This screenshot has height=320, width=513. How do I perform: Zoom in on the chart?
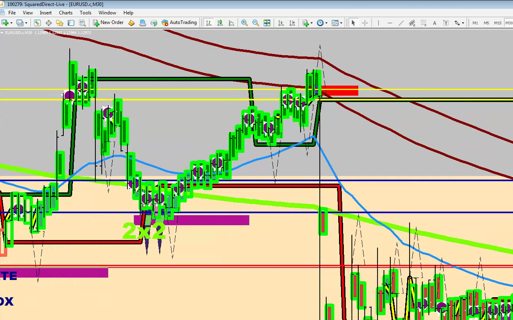244,23
